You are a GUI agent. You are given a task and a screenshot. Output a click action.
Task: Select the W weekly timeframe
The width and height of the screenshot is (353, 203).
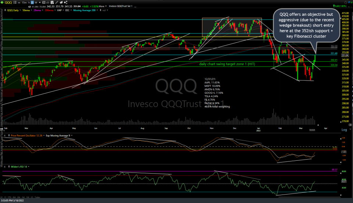(x=36, y=3)
